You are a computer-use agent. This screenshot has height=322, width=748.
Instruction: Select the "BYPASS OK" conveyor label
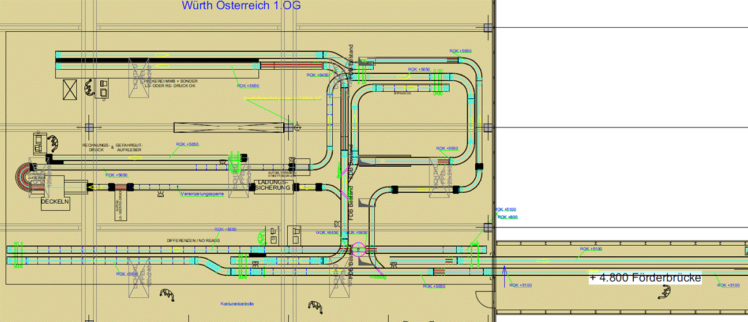tap(403, 93)
